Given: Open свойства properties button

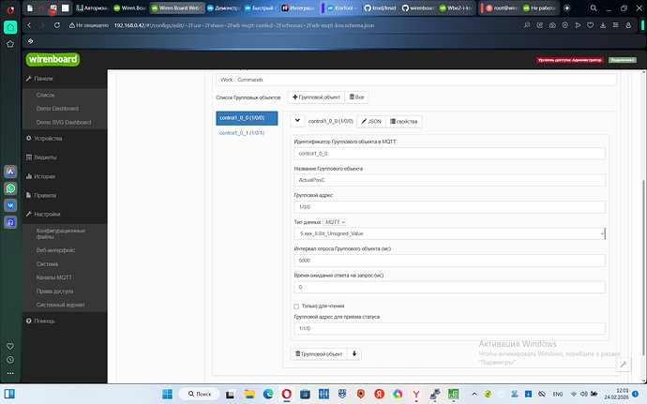Looking at the screenshot, I should 403,121.
